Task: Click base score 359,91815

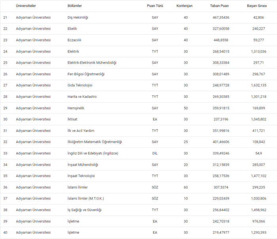Action: point(221,108)
